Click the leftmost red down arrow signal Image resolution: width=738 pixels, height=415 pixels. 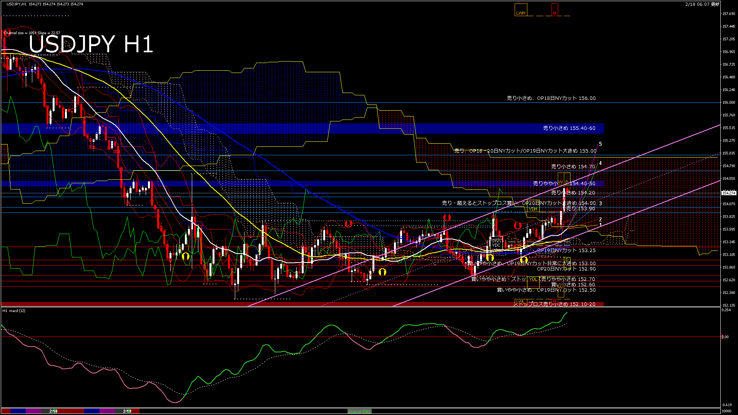click(348, 224)
